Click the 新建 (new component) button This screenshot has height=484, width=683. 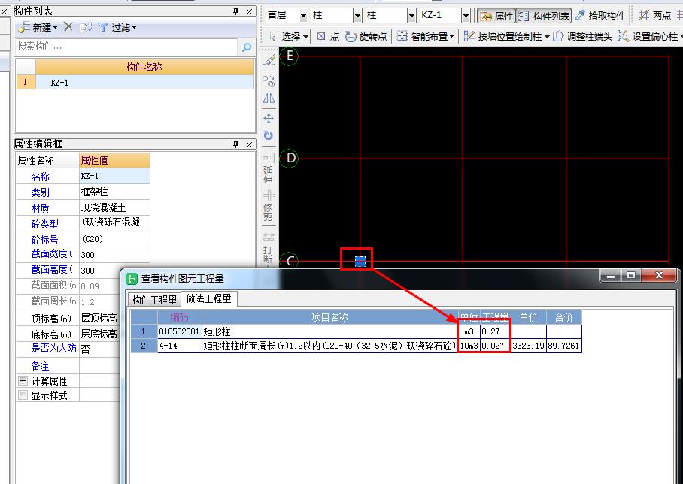coord(38,27)
